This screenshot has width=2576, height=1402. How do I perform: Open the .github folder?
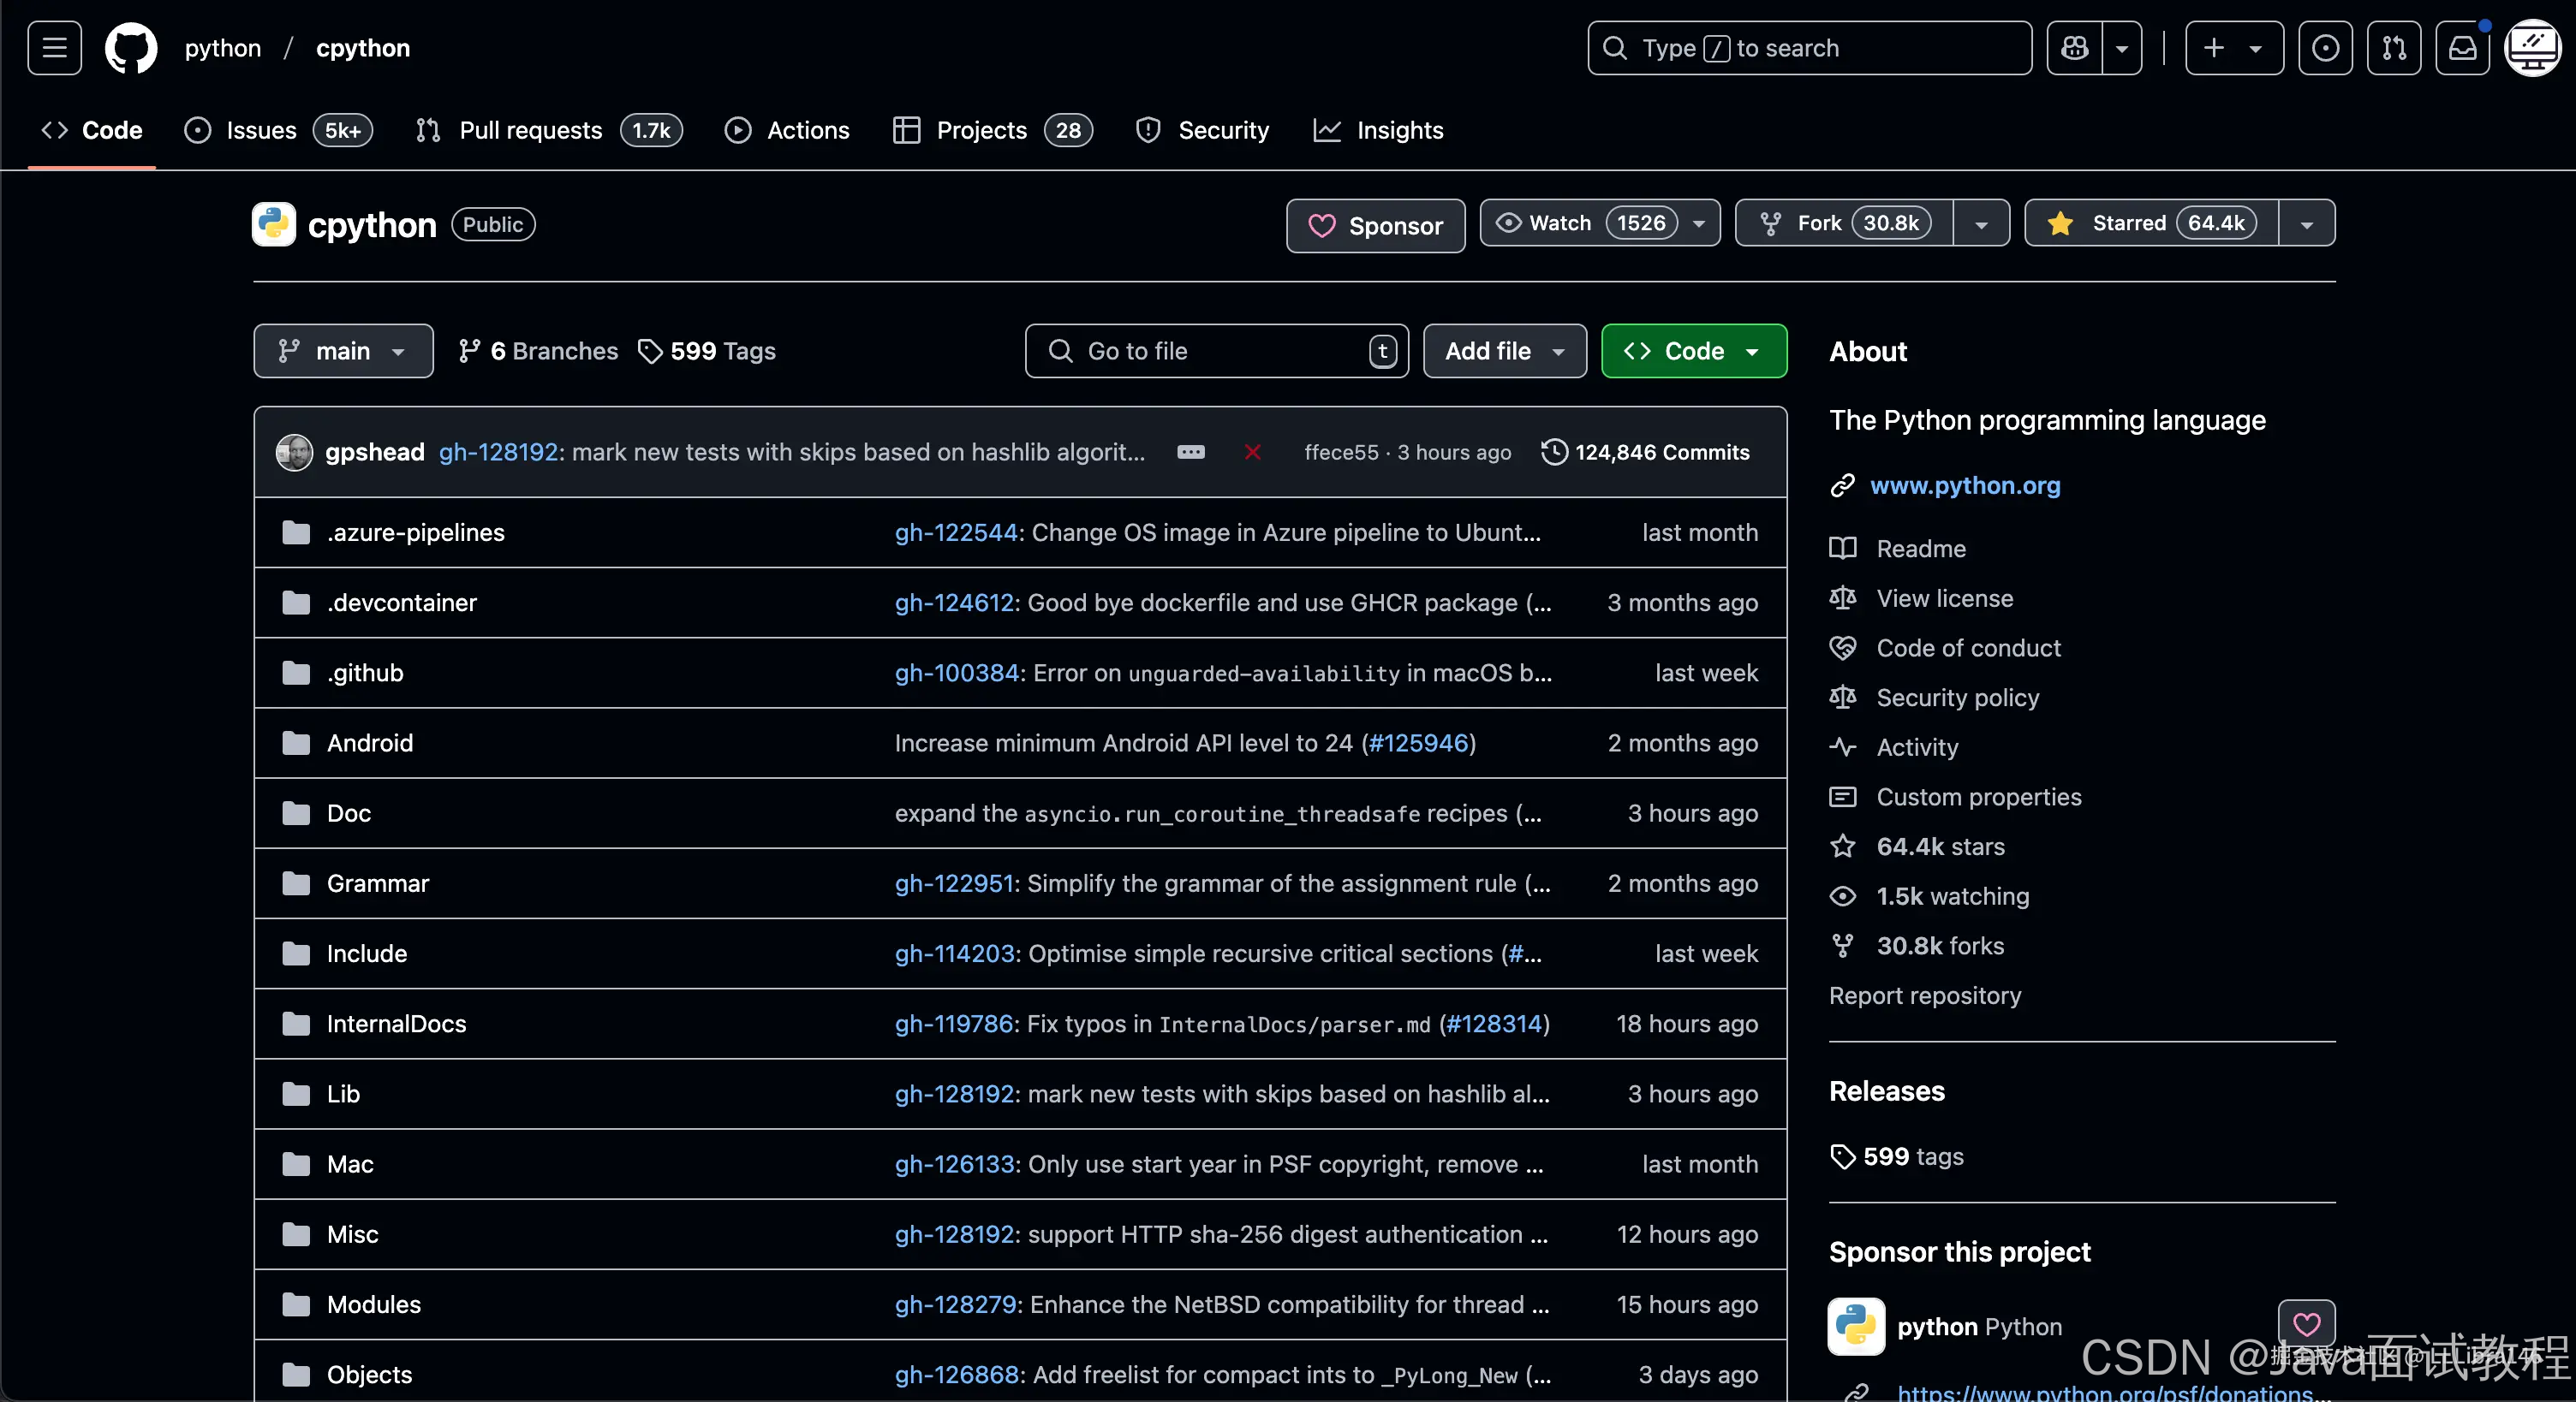tap(365, 673)
